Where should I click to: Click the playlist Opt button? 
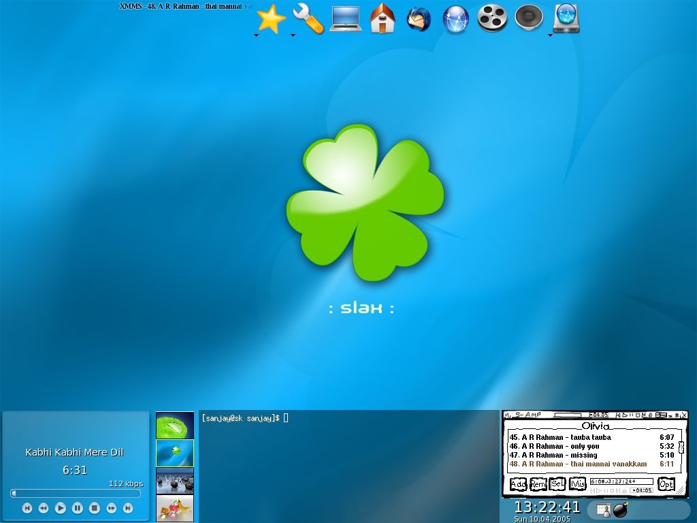666,484
